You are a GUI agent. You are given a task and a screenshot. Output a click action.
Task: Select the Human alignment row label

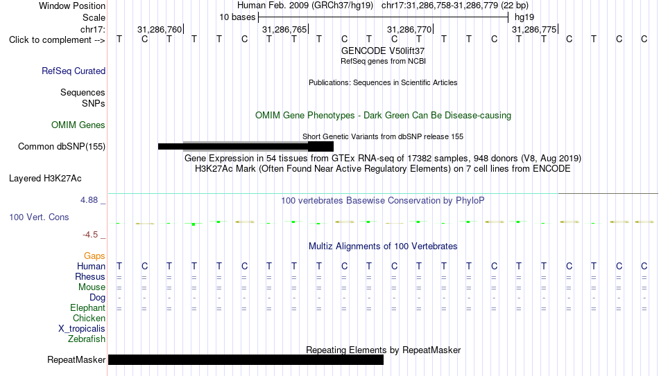click(91, 266)
